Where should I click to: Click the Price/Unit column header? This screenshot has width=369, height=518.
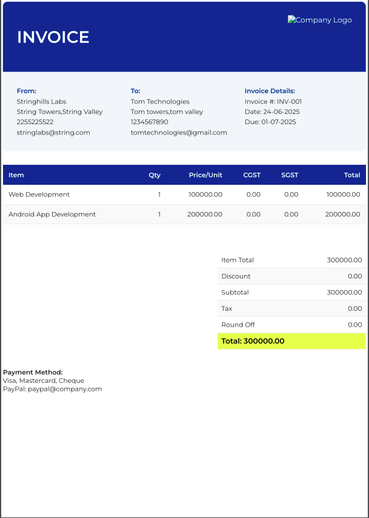click(205, 175)
